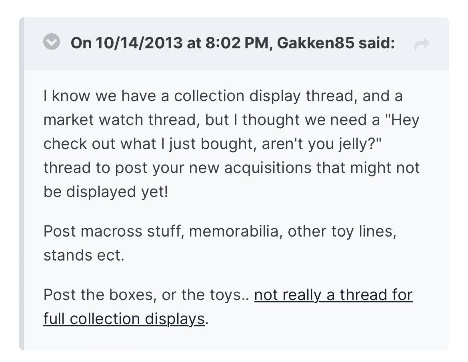The height and width of the screenshot is (362, 468).
Task: Click the '"Hey' text ending the second line
Action: [x=402, y=120]
